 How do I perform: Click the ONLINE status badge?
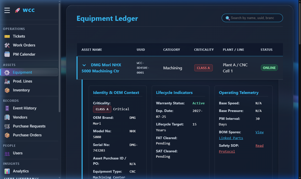(x=269, y=68)
